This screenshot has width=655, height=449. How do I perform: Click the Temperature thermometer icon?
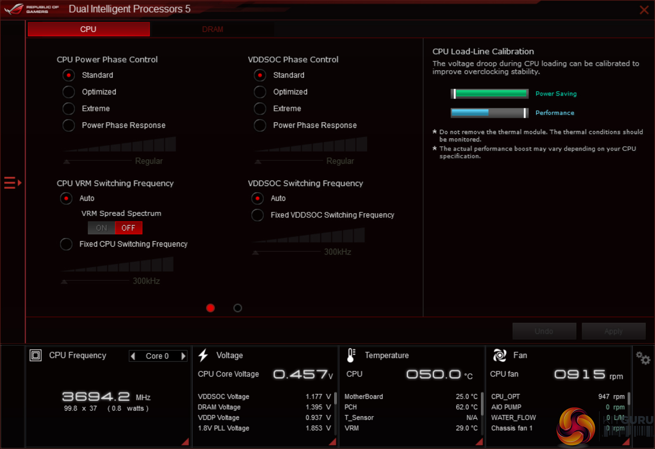click(x=351, y=355)
